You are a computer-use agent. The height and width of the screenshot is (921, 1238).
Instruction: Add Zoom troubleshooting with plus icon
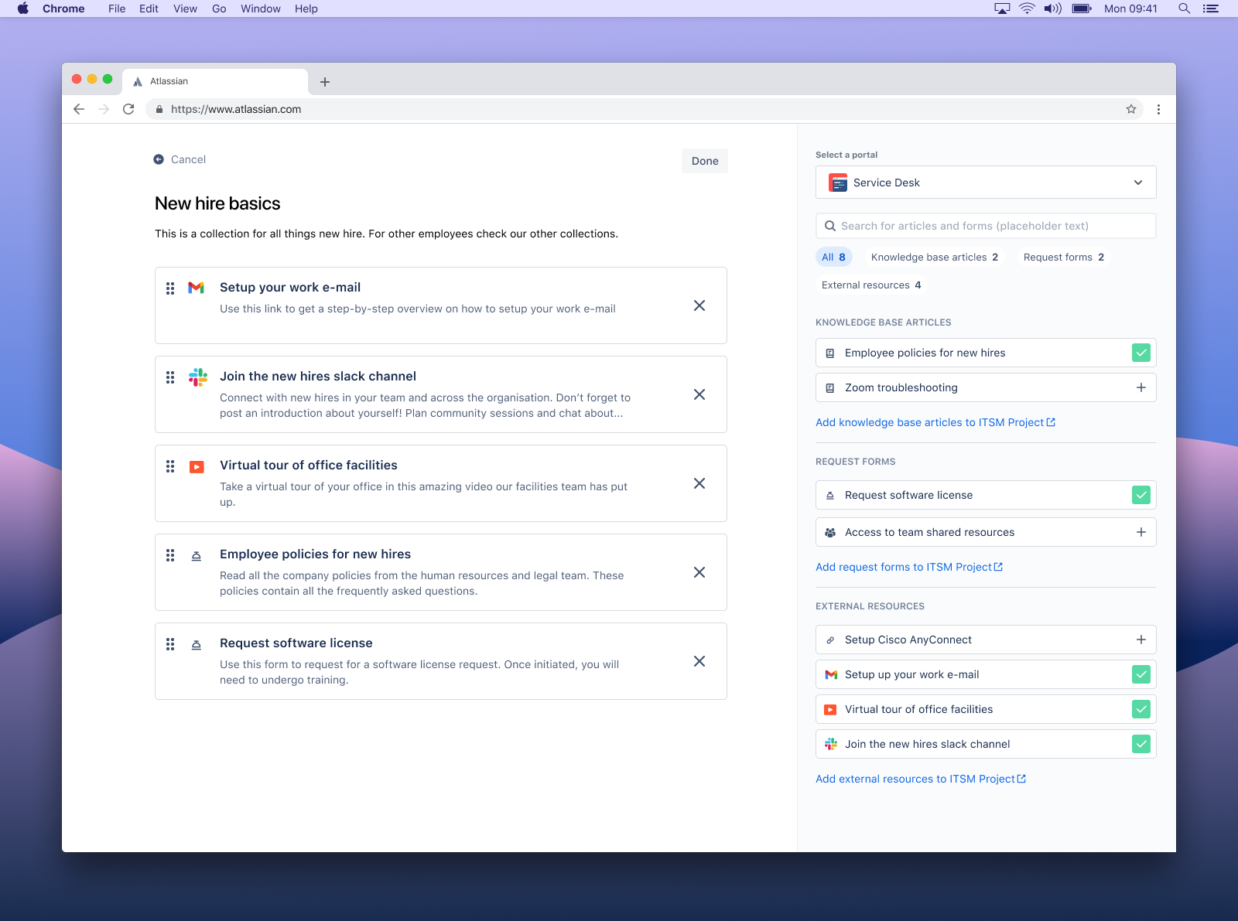pos(1141,387)
